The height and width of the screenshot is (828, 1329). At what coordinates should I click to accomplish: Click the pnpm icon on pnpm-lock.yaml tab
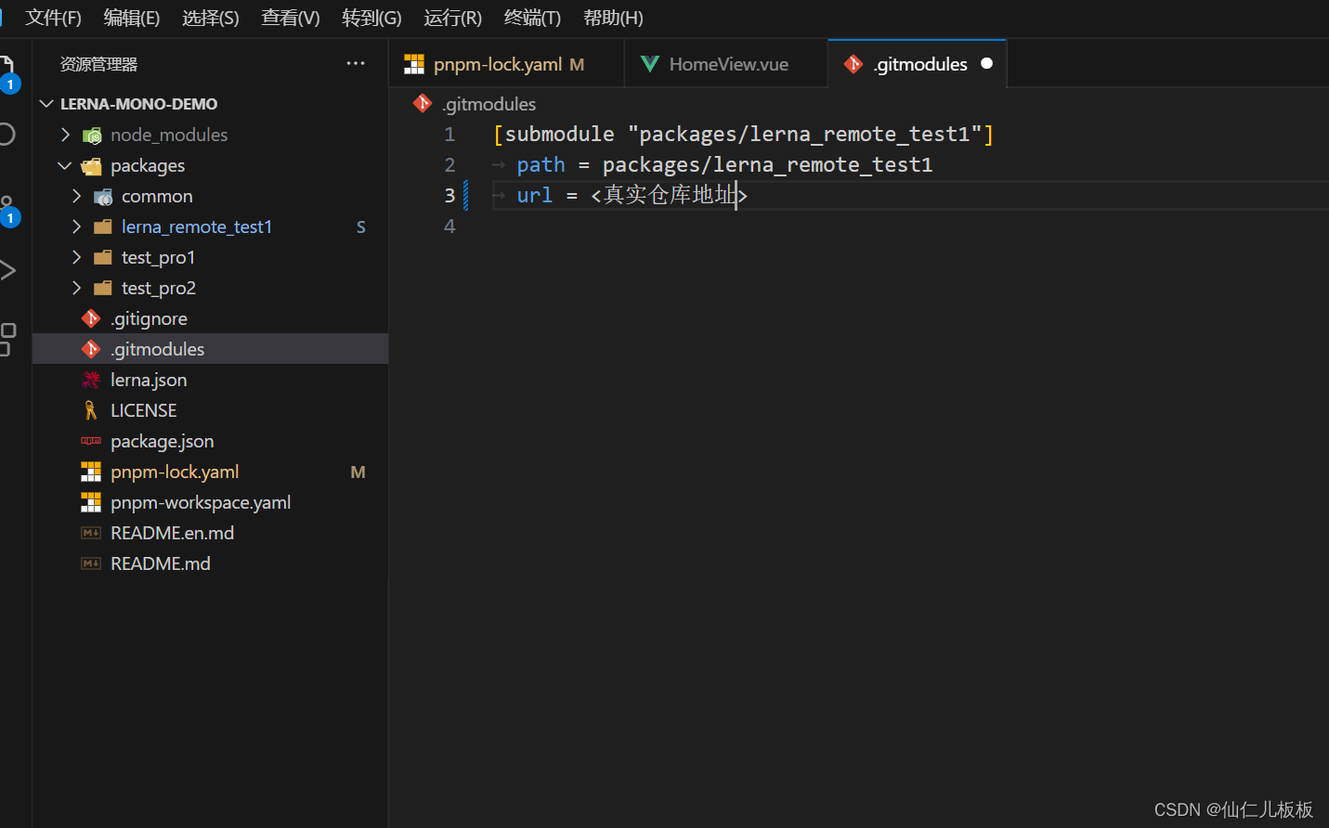point(414,64)
